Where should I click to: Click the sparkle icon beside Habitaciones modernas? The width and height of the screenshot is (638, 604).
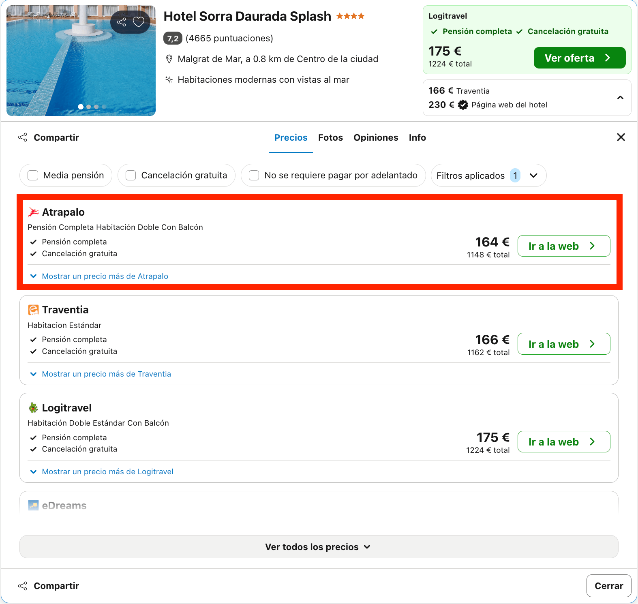[169, 79]
